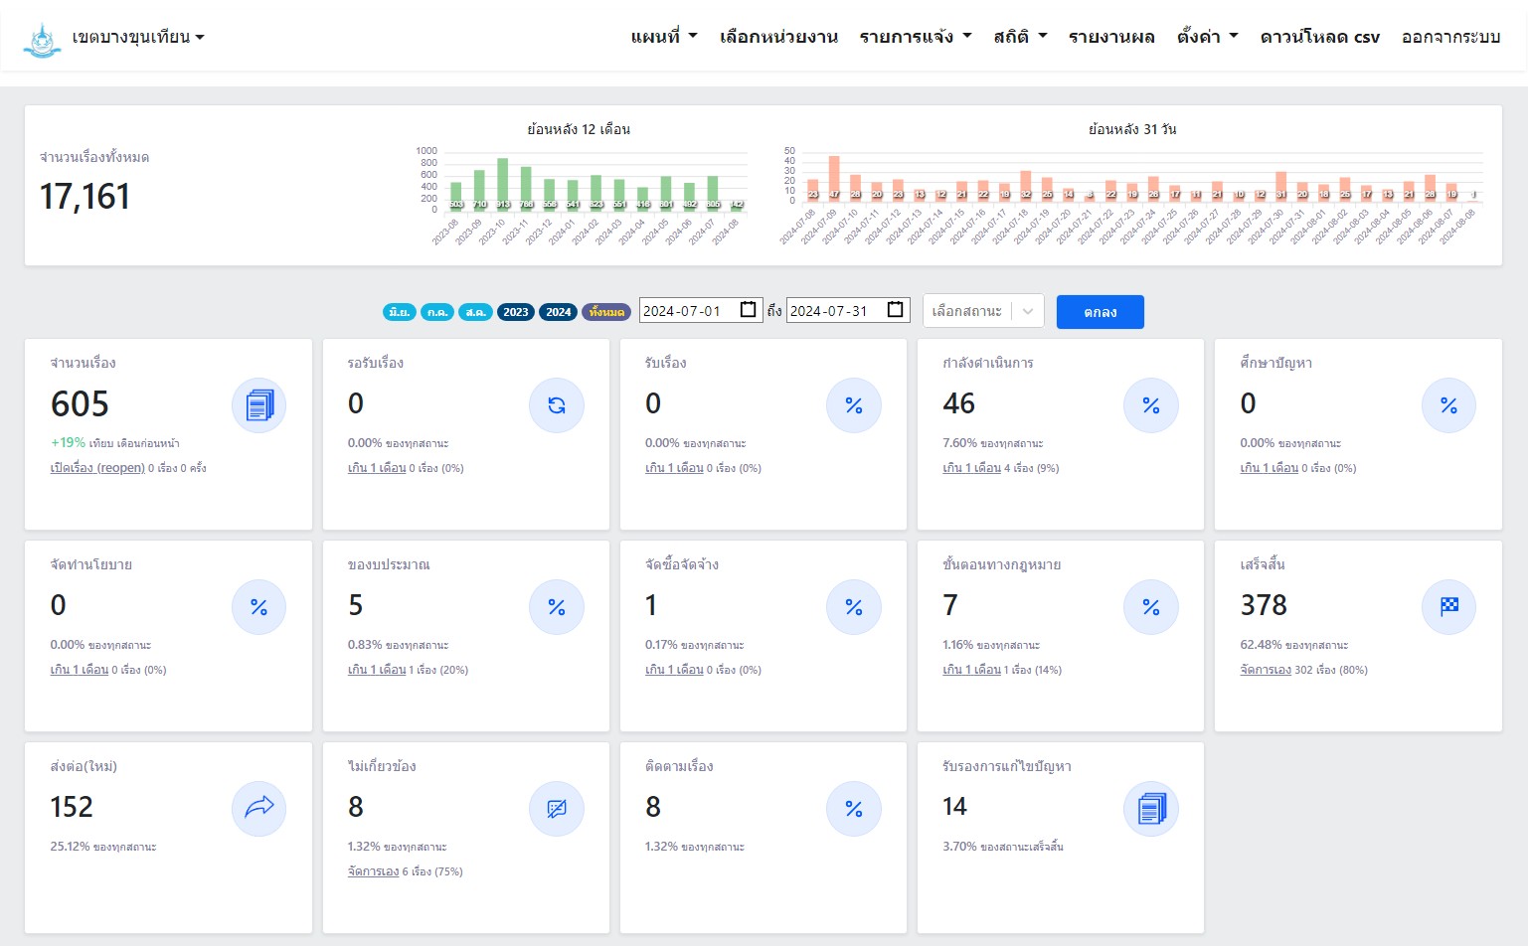The height and width of the screenshot is (946, 1528).
Task: Click the crossed-out icon in ไม่เกี่ยวข้อง card
Action: [x=556, y=809]
